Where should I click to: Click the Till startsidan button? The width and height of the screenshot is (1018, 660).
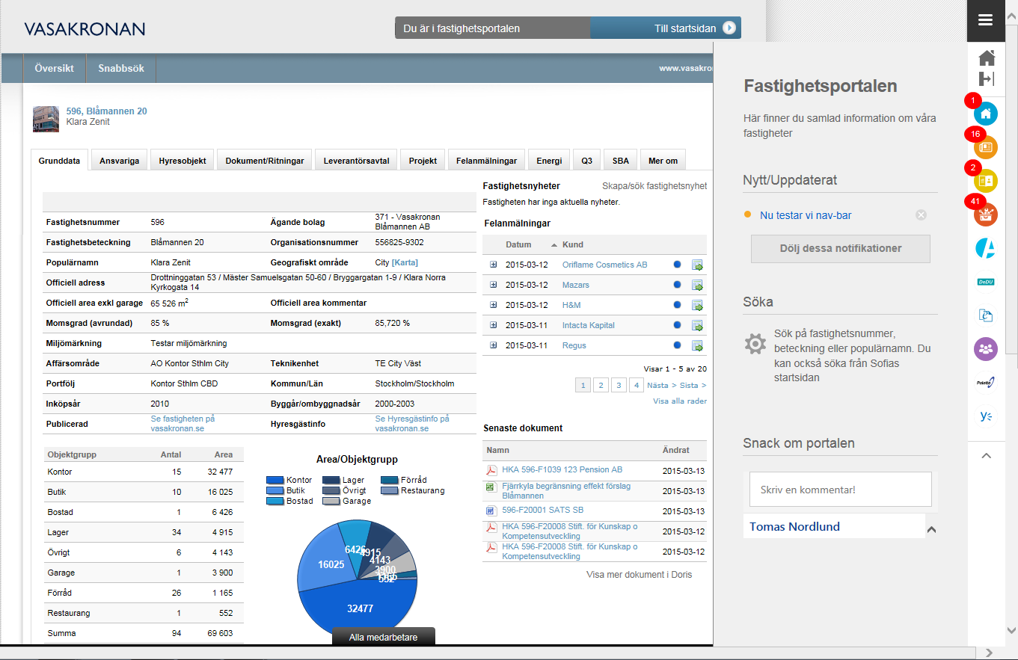tap(666, 28)
